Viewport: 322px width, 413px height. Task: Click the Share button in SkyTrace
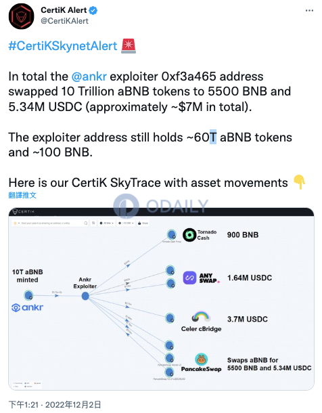click(143, 223)
